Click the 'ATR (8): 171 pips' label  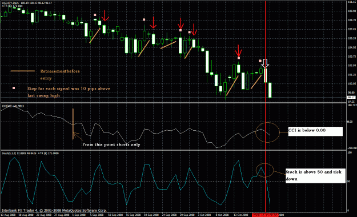[13, 6]
